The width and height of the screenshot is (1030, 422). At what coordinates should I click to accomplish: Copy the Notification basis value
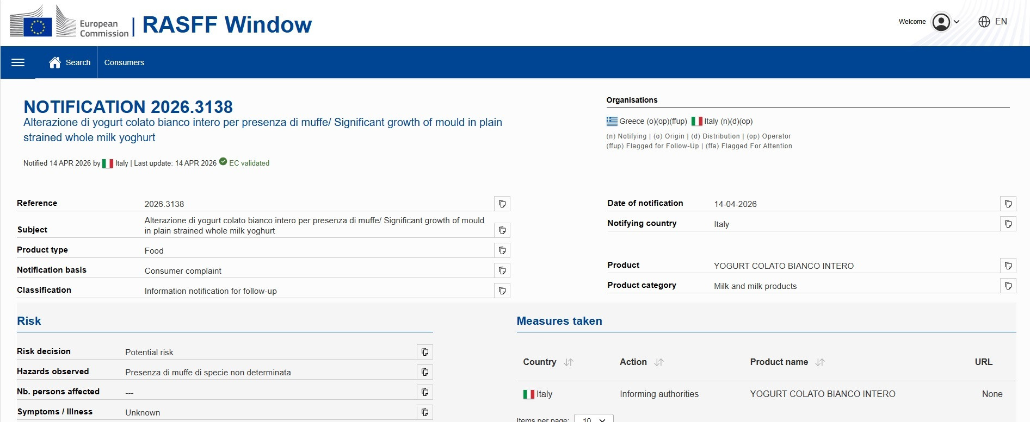pos(502,270)
